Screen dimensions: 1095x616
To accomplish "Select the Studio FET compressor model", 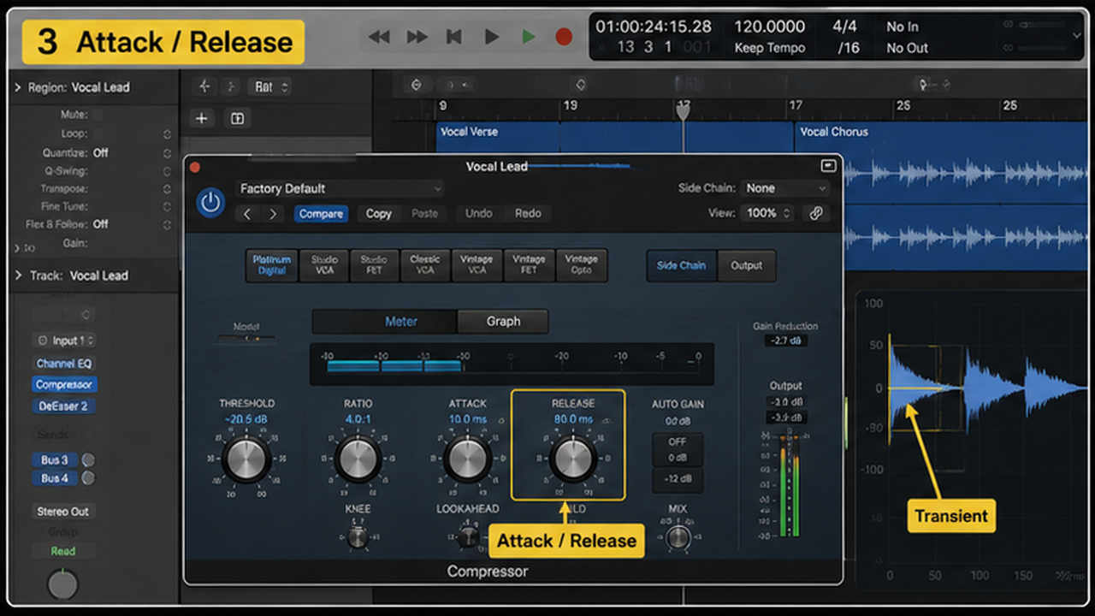I will pyautogui.click(x=374, y=264).
